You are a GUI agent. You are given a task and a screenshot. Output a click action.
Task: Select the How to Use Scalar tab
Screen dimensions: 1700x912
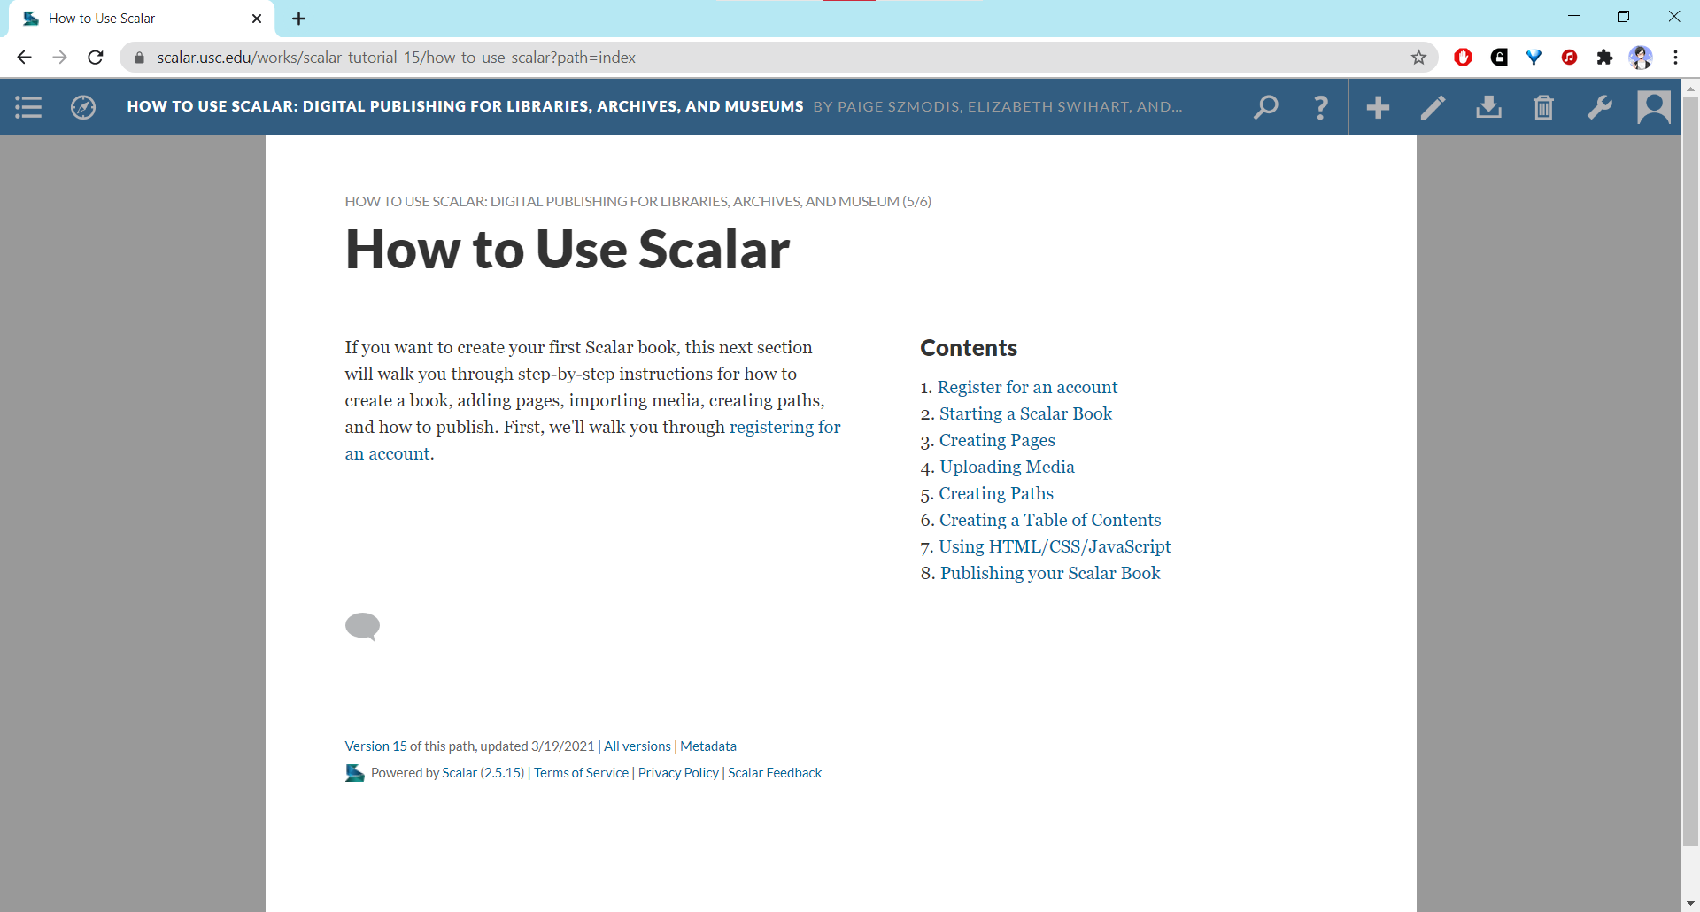133,19
